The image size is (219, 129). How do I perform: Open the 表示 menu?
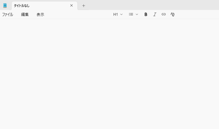click(x=40, y=15)
